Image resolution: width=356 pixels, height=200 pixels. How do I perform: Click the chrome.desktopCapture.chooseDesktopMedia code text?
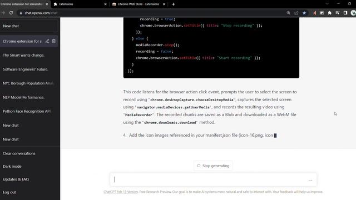(192, 100)
